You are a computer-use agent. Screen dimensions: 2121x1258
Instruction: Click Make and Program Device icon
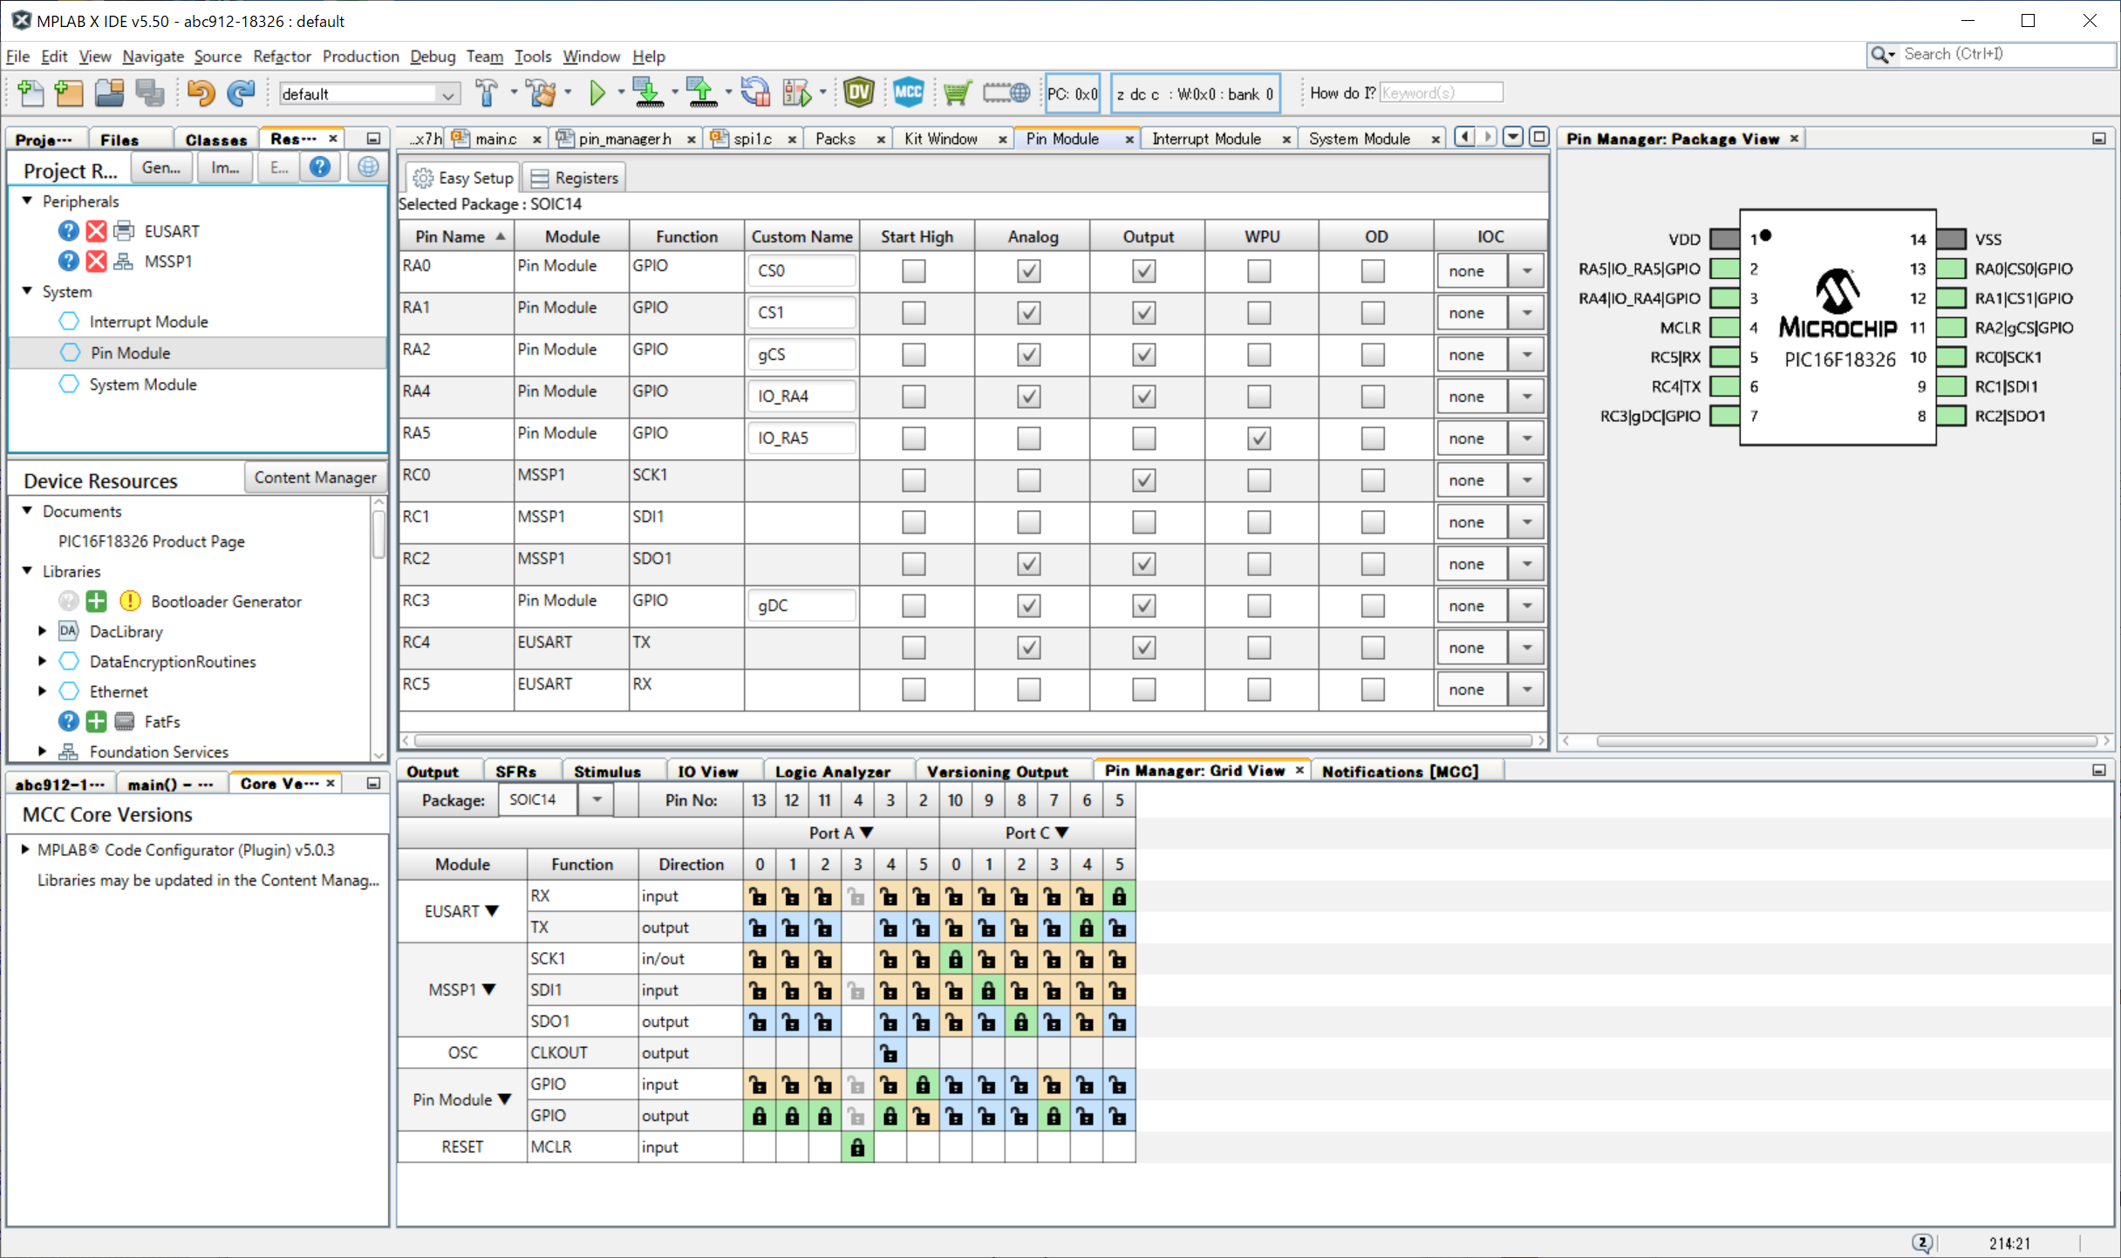[x=648, y=92]
